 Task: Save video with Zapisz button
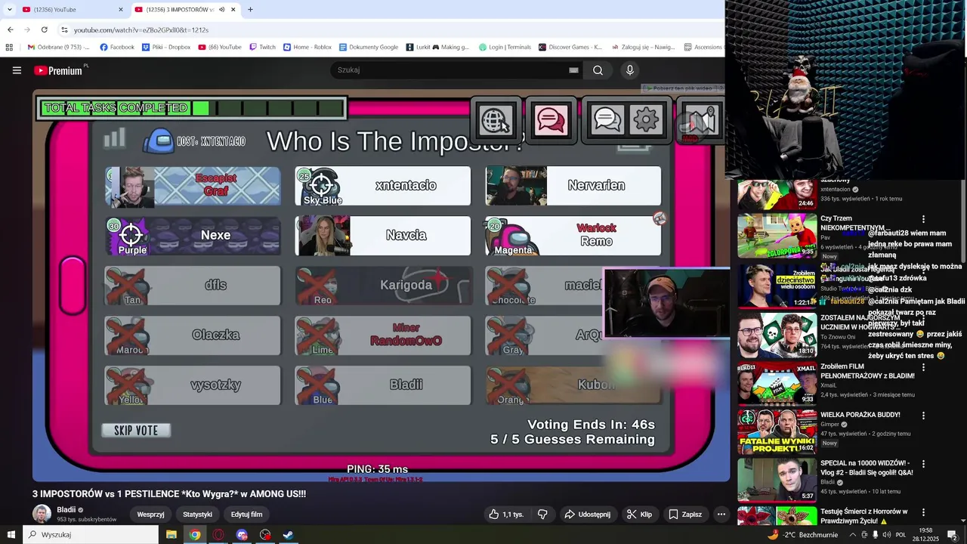click(685, 515)
